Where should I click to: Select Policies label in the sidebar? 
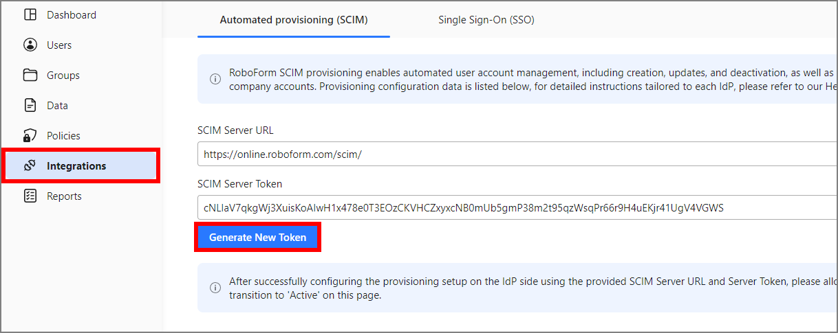point(63,136)
